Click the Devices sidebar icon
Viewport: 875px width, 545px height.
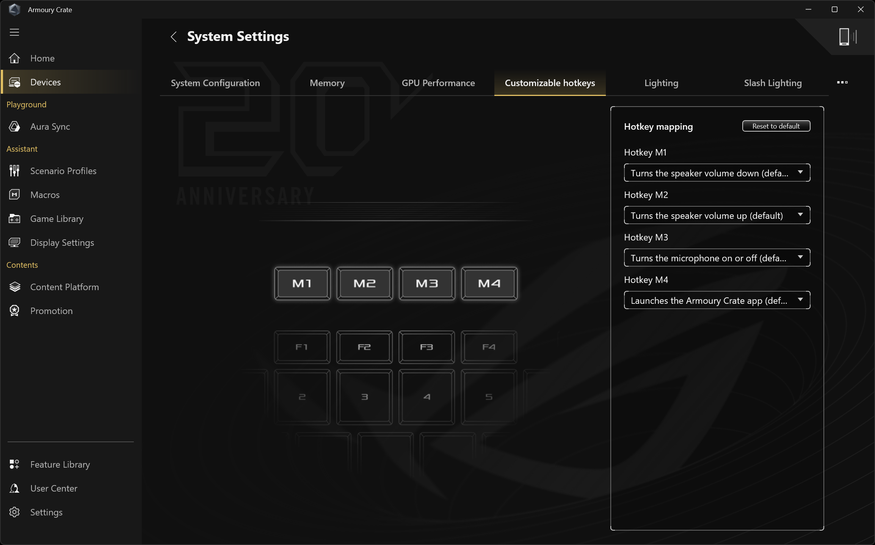[14, 82]
